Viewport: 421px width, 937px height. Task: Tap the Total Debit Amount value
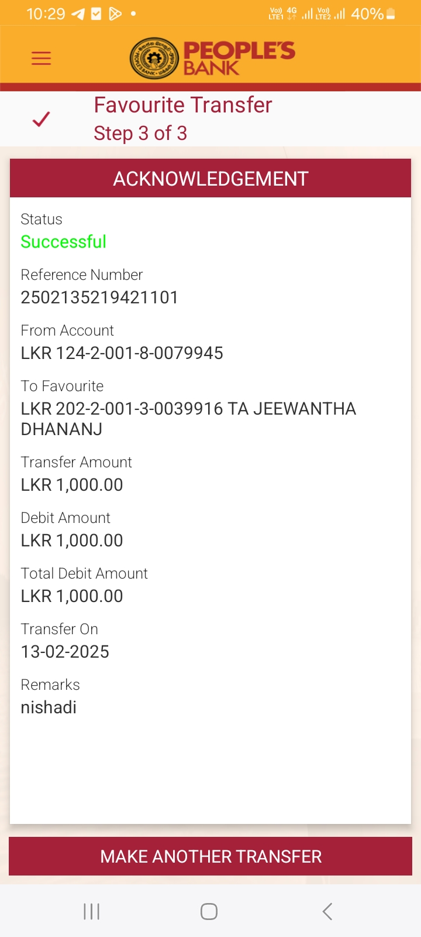pos(72,596)
